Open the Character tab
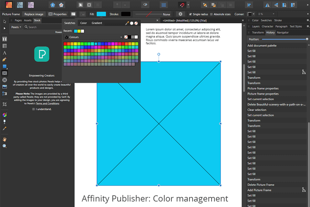 point(267,26)
